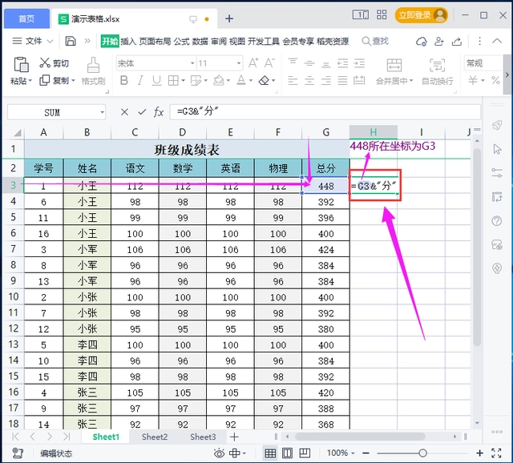The image size is (513, 463).
Task: Switch to the 插入 (Insert) ribbon tab
Action: pyautogui.click(x=128, y=41)
